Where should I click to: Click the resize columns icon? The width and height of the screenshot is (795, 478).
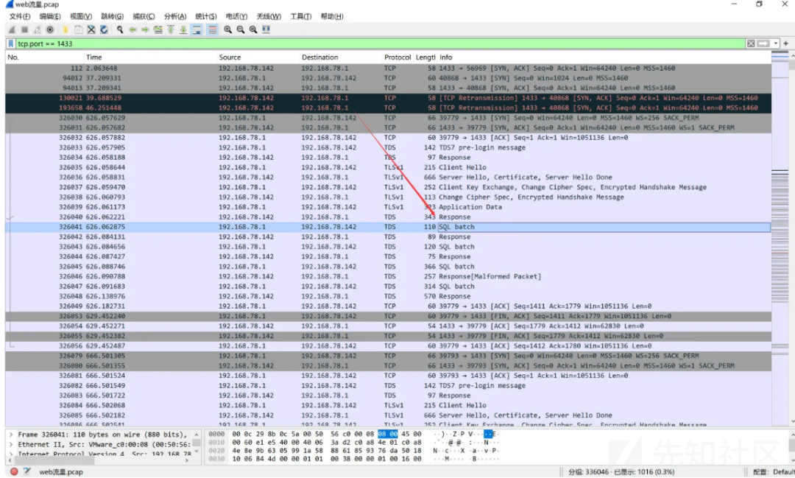[266, 30]
